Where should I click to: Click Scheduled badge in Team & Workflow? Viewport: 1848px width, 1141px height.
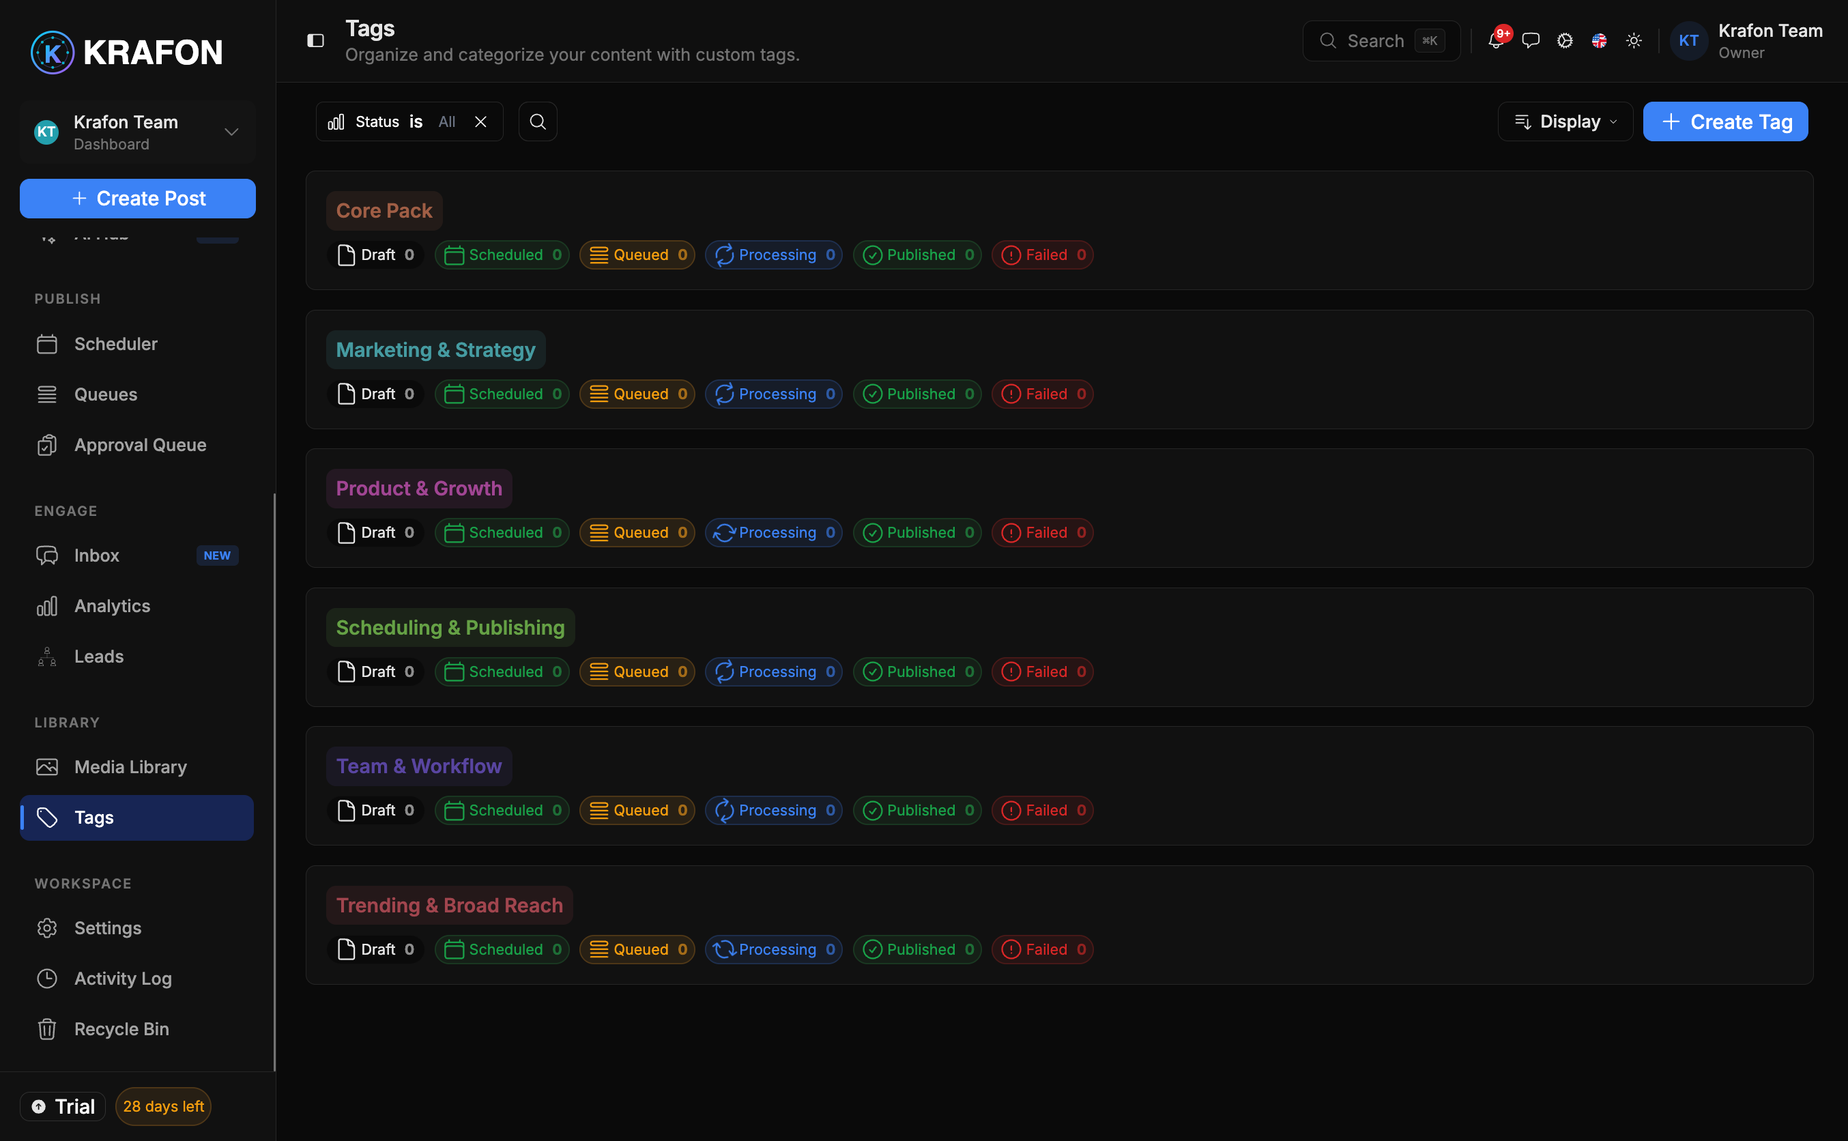[502, 811]
